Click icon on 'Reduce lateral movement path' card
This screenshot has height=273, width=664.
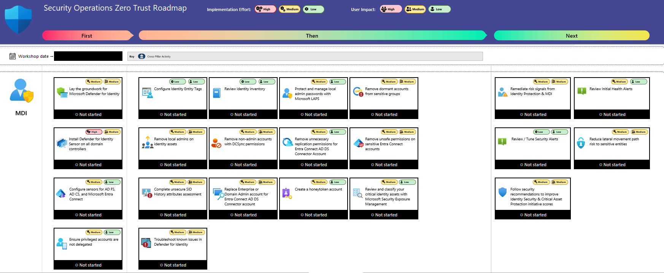pos(581,143)
